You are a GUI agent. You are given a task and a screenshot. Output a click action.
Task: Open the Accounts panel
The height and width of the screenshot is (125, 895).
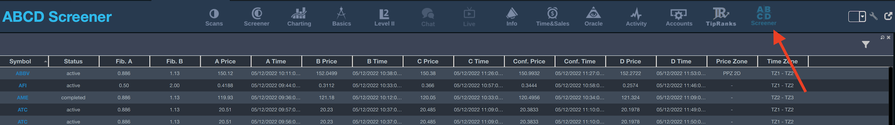coord(679,17)
